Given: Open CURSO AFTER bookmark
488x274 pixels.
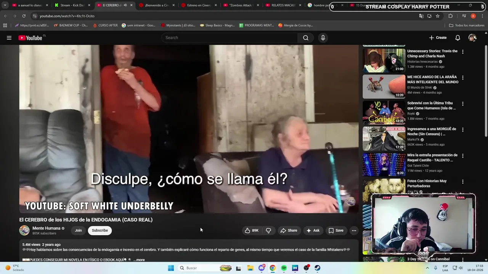Looking at the screenshot, I should (105, 25).
